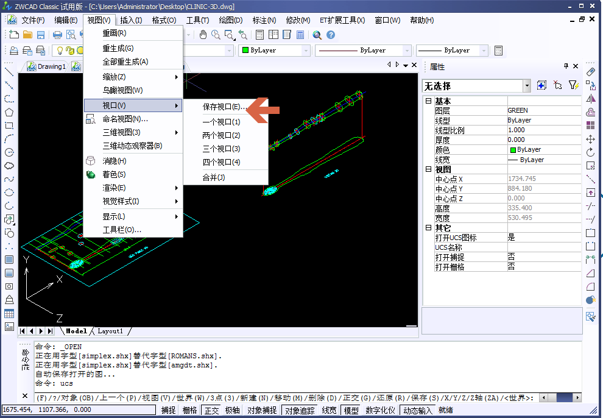The width and height of the screenshot is (603, 418).
Task: Switch to the Layout1 tab
Action: [x=110, y=331]
